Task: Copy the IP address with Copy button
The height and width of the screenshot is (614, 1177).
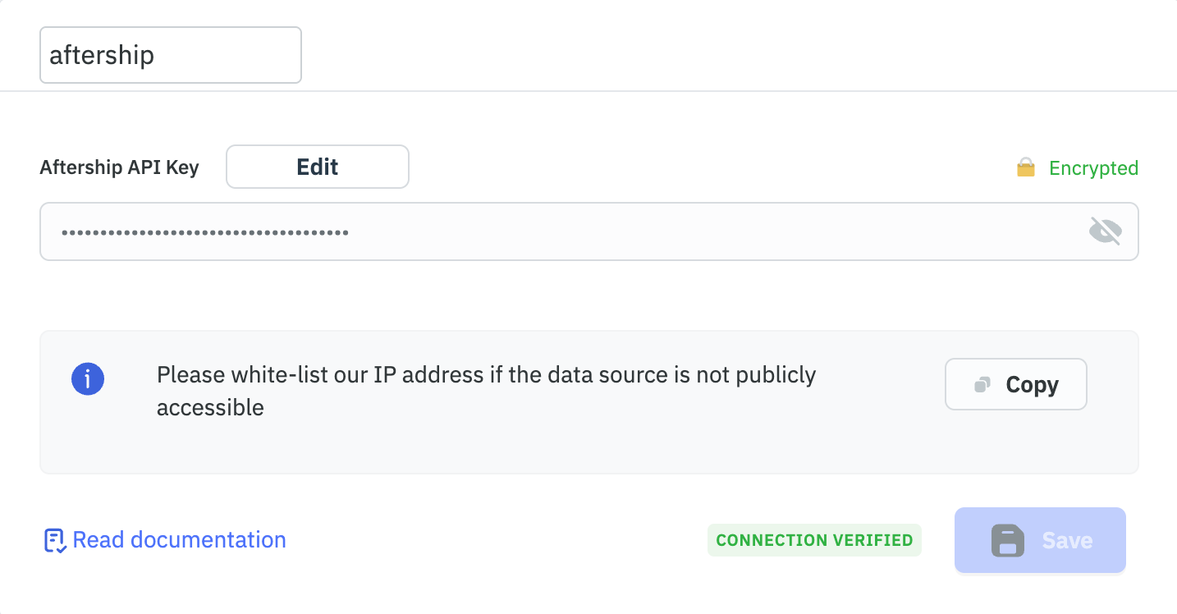Action: point(1015,384)
